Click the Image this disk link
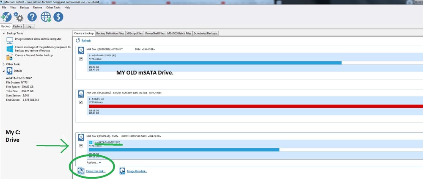The width and height of the screenshot is (423, 179). [x=137, y=171]
